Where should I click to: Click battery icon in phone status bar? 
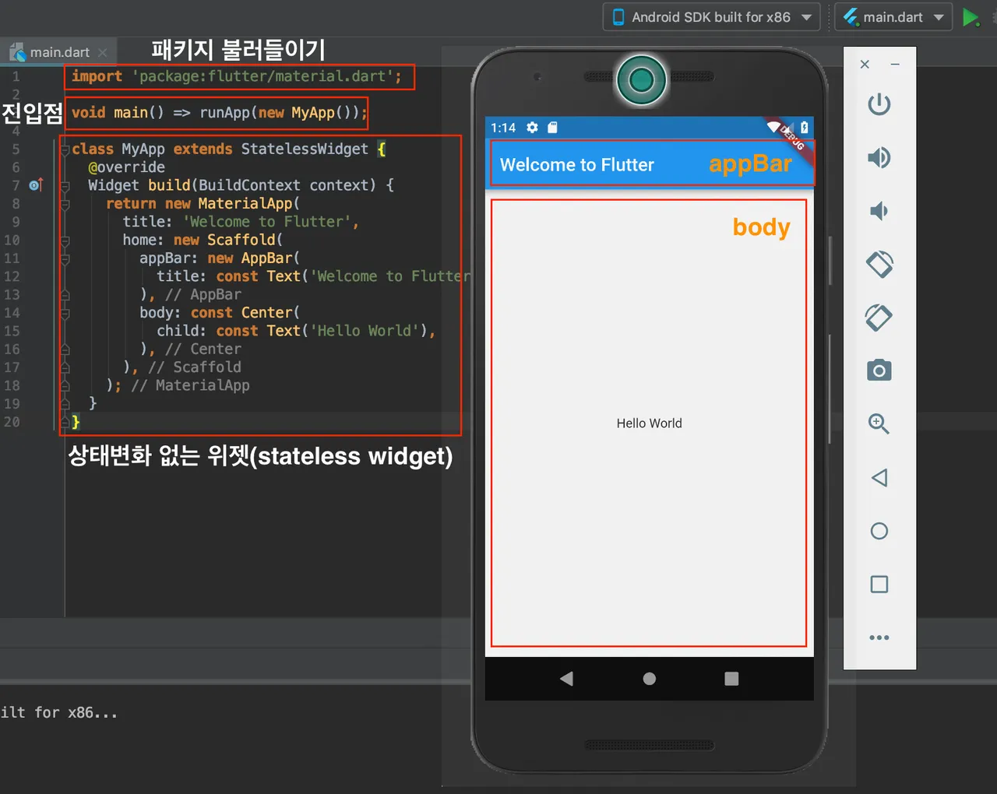[x=805, y=127]
